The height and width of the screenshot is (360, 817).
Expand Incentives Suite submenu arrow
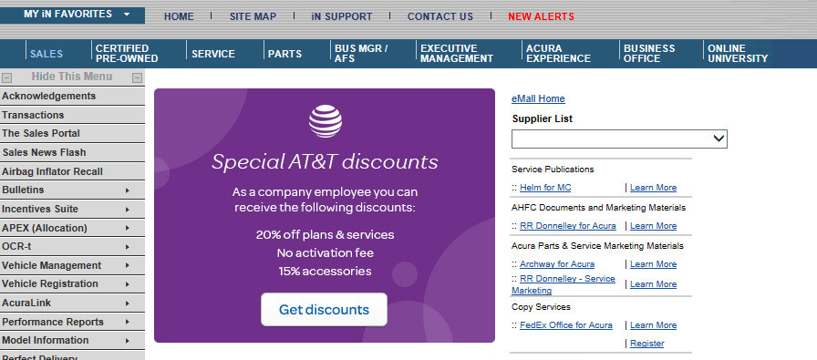click(127, 210)
